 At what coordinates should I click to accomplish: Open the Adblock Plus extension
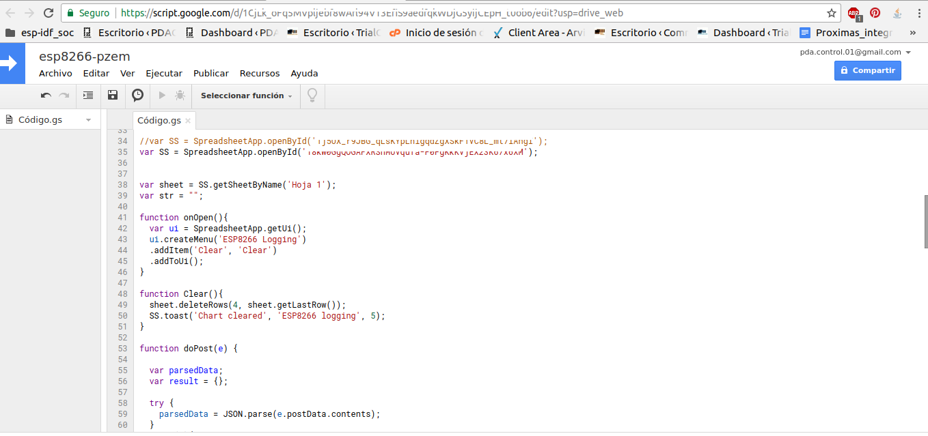(854, 13)
